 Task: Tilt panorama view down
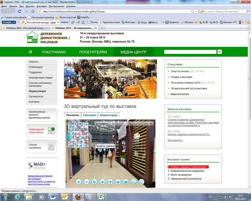[118, 182]
